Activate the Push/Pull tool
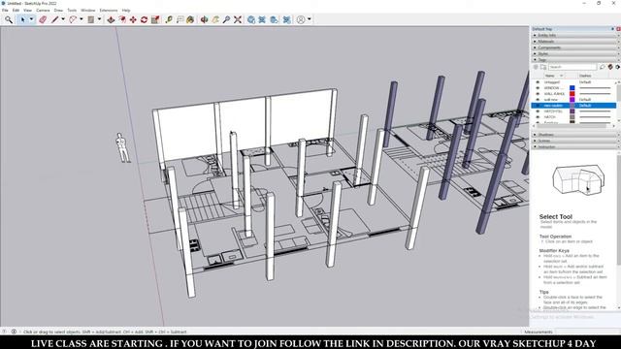 tap(111, 19)
